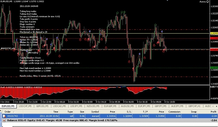The image size is (218, 127).
Task: Click 'Results today' wins and losses text
Action: pyautogui.click(x=40, y=76)
